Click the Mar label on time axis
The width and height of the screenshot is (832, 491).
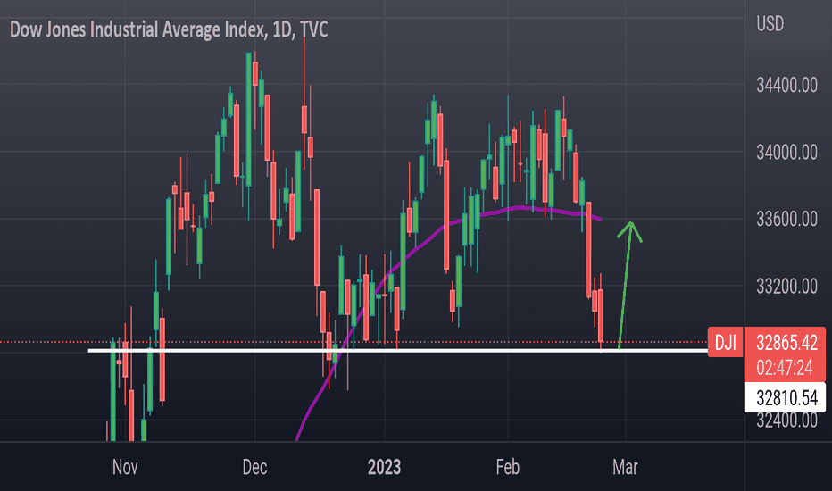tap(625, 467)
